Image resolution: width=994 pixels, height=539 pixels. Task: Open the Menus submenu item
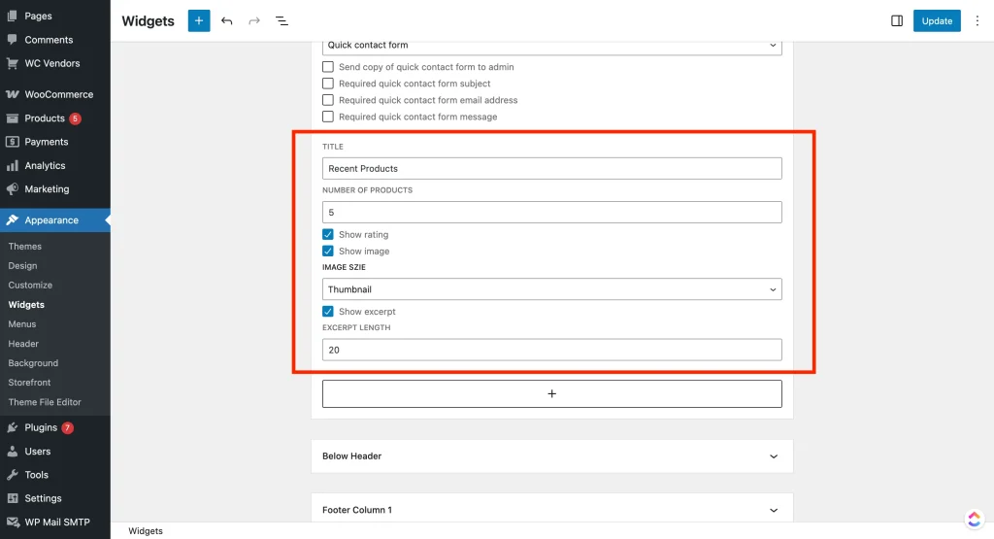(x=22, y=324)
